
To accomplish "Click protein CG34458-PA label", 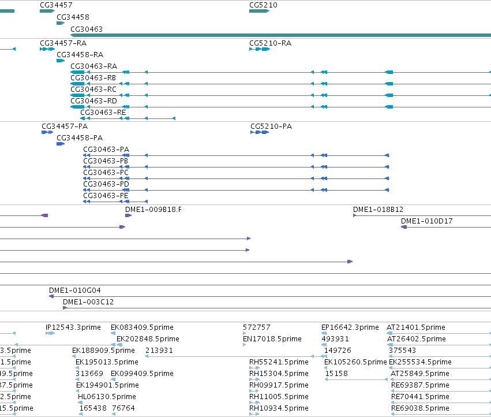I will click(x=80, y=138).
